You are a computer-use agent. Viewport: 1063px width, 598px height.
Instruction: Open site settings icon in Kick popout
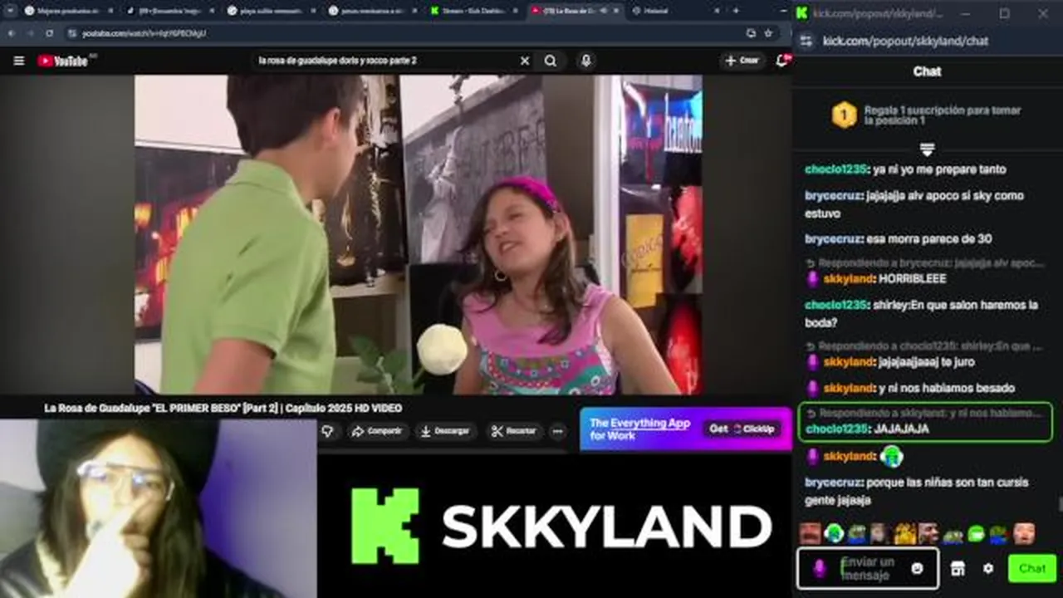coord(805,41)
